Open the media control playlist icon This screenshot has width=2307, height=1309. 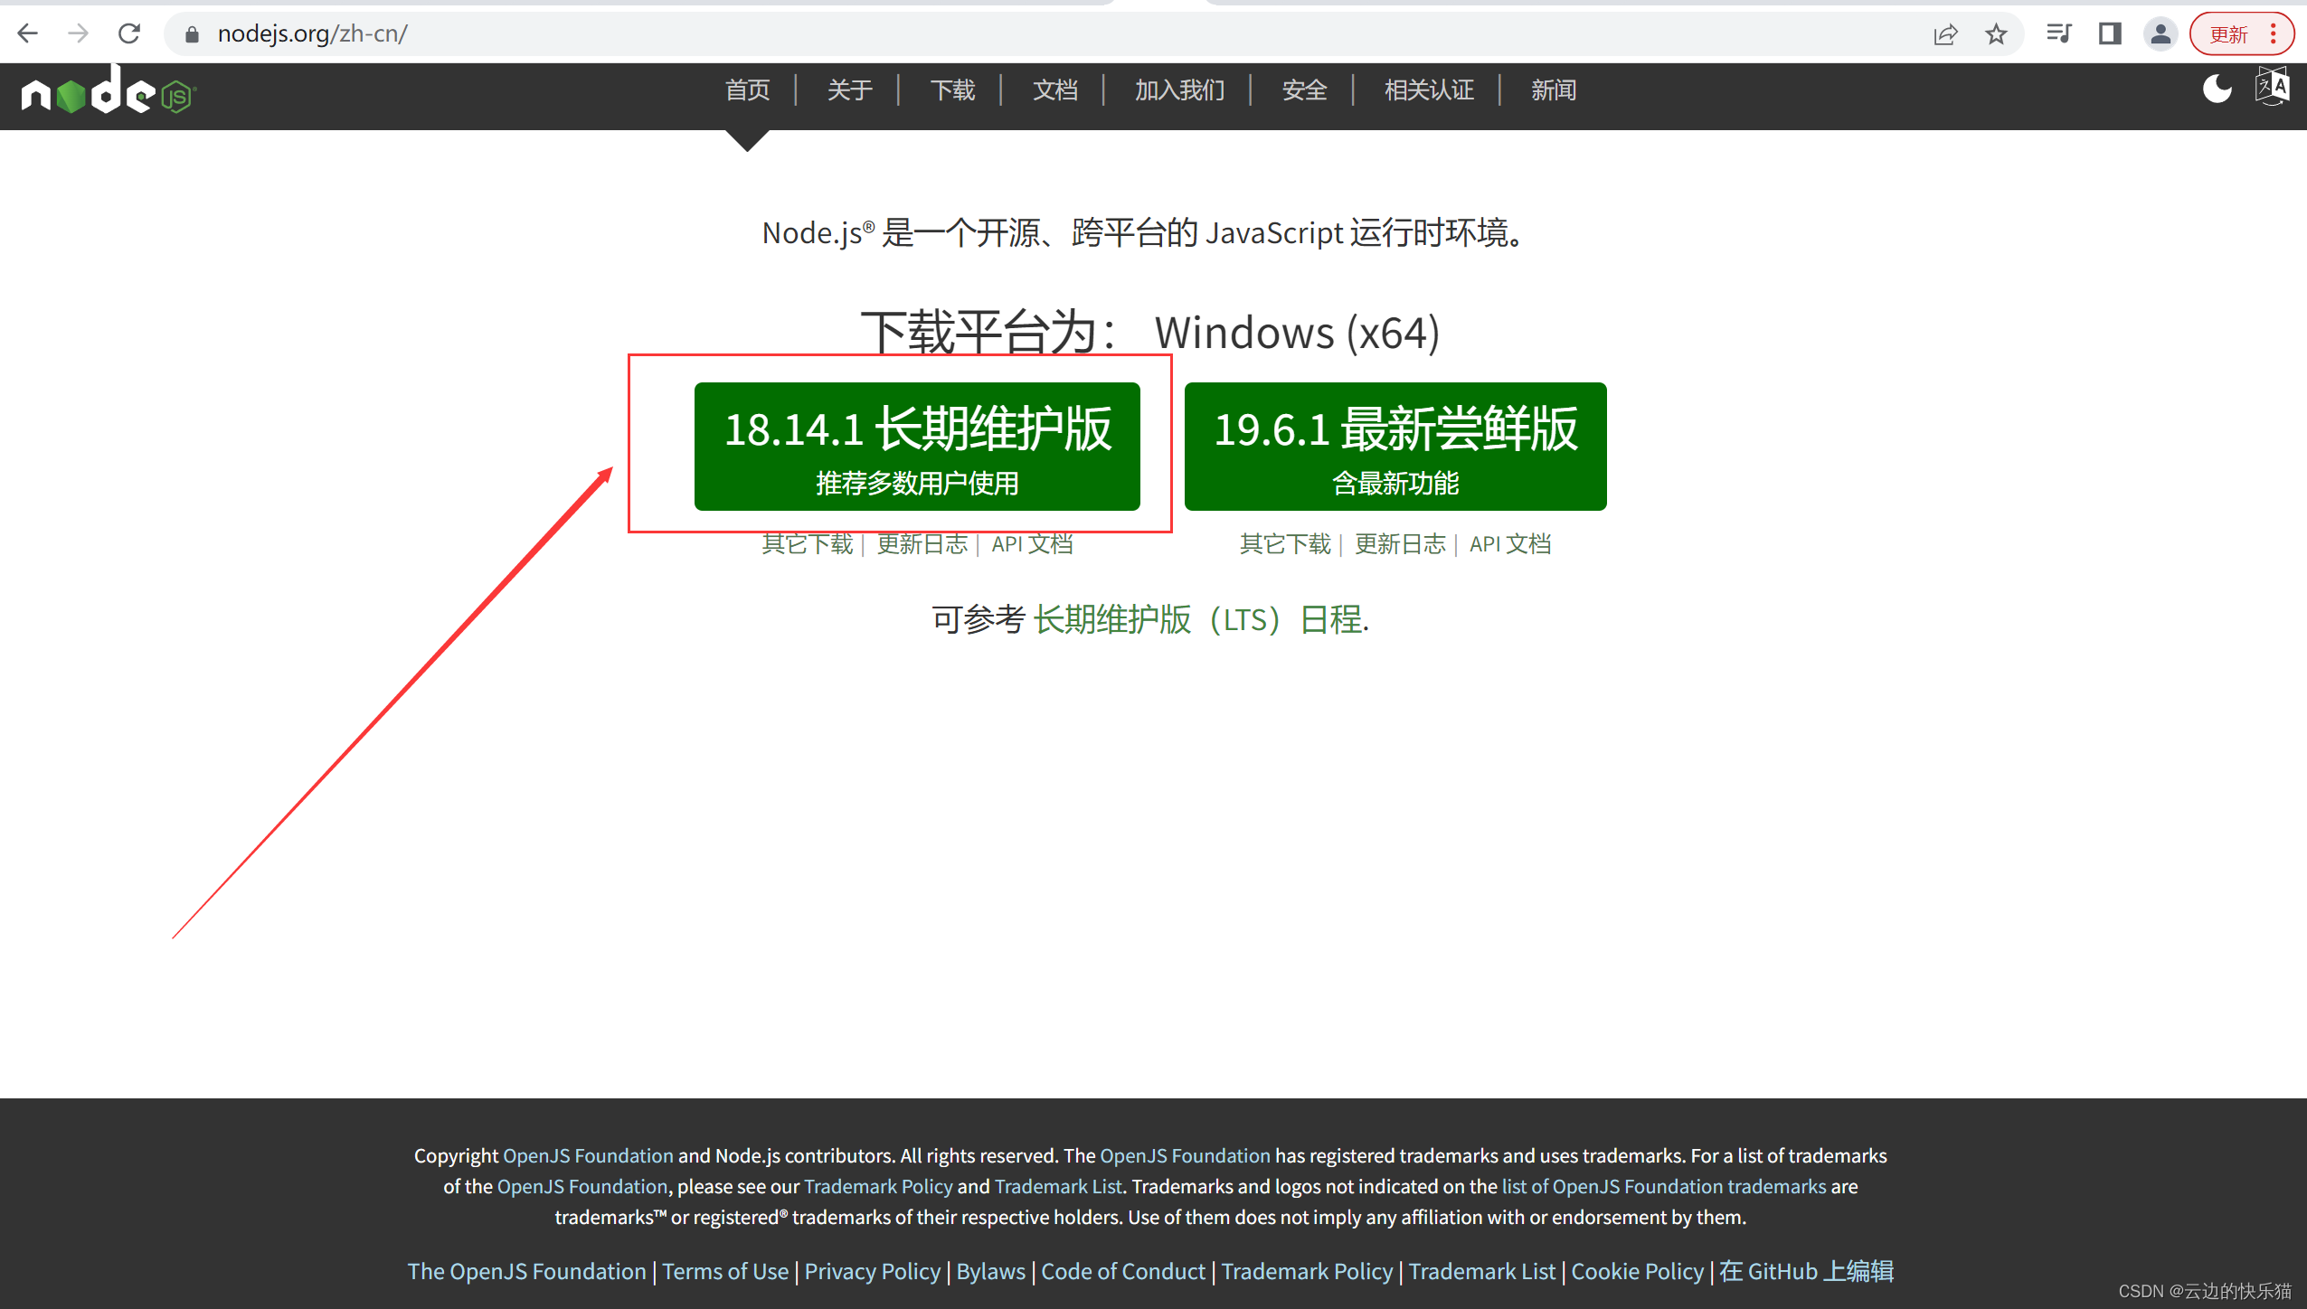(x=2059, y=34)
